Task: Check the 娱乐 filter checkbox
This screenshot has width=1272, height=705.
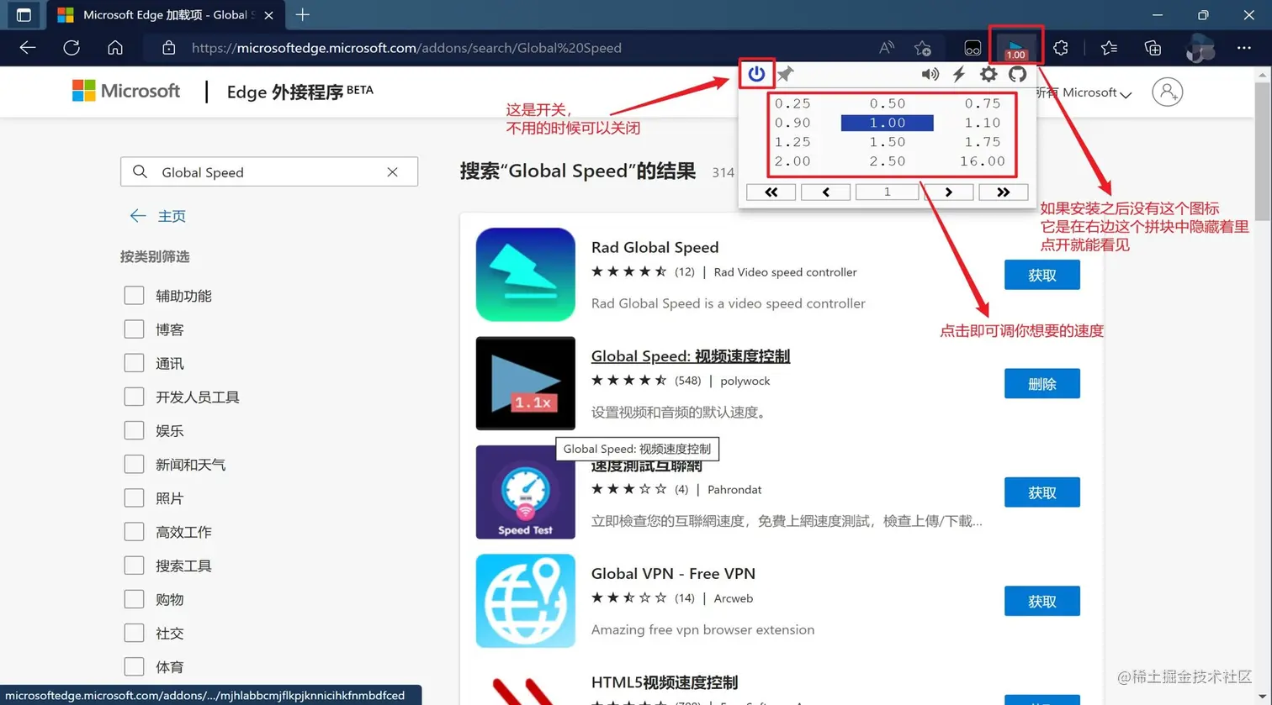Action: pyautogui.click(x=134, y=430)
